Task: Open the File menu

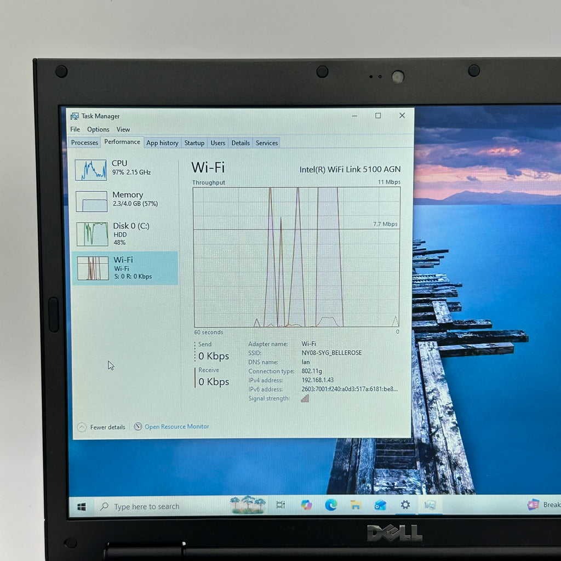Action: pyautogui.click(x=75, y=129)
